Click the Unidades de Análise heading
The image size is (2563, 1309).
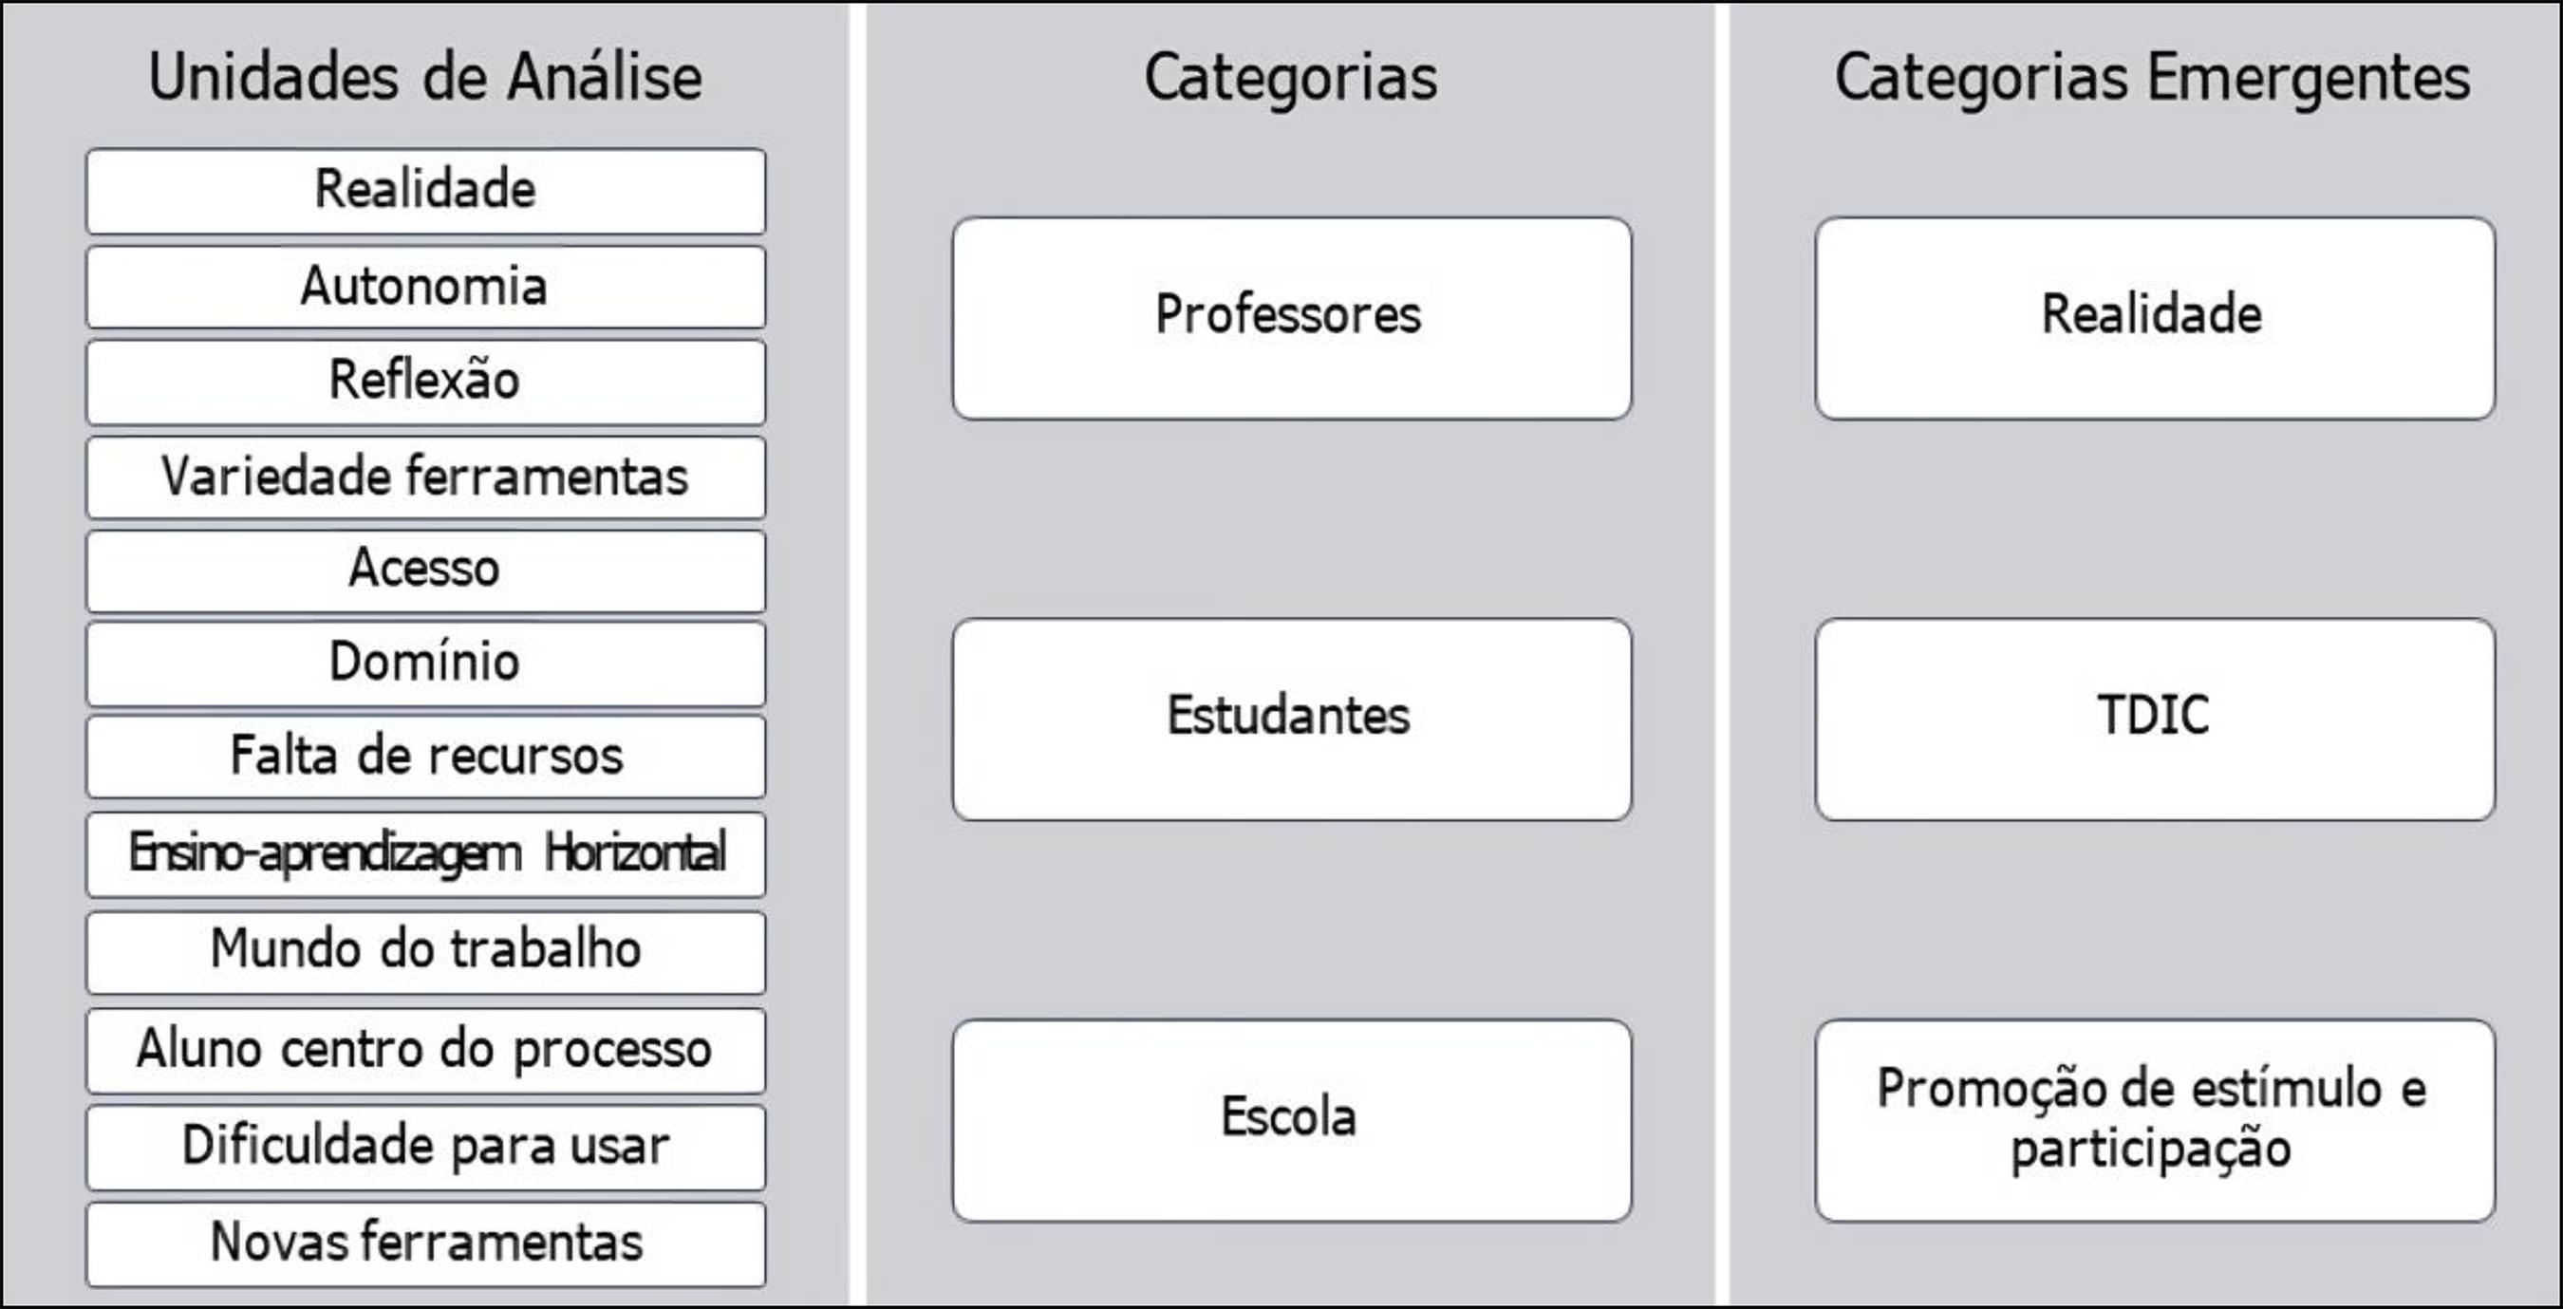point(426,78)
